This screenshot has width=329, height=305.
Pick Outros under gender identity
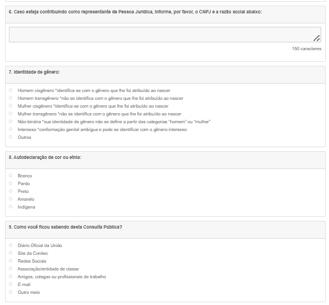11,137
